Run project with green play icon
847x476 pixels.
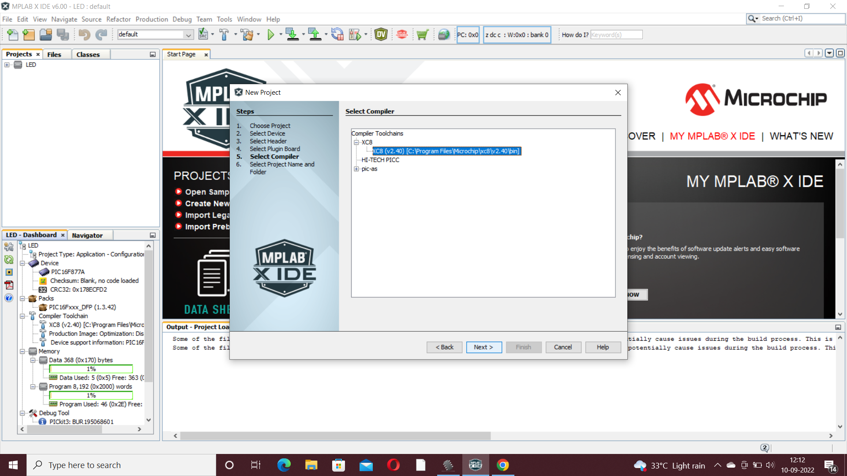click(x=271, y=34)
